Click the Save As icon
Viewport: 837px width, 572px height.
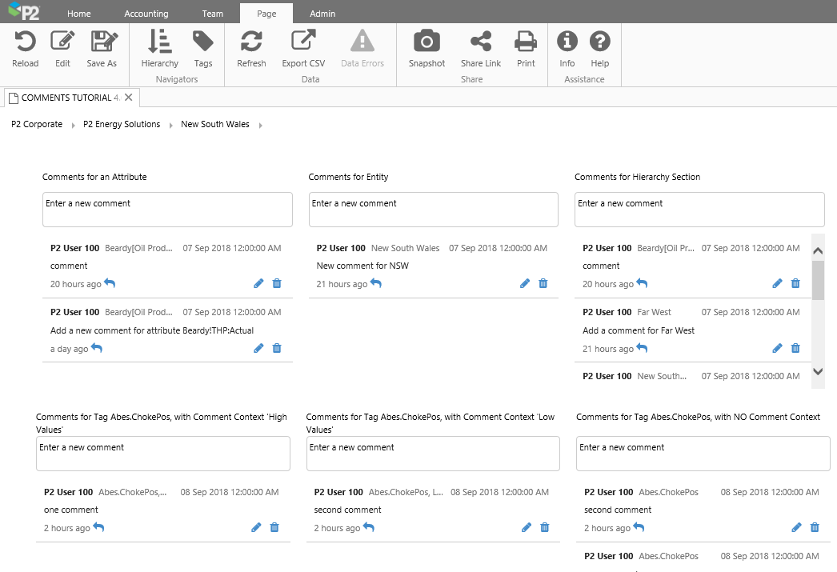102,42
